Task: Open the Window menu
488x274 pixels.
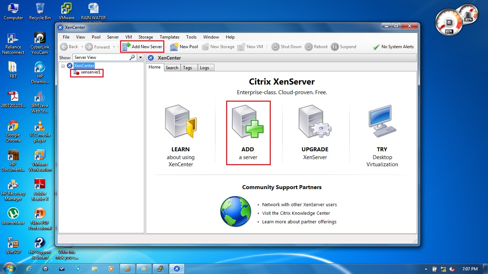Action: tap(211, 37)
